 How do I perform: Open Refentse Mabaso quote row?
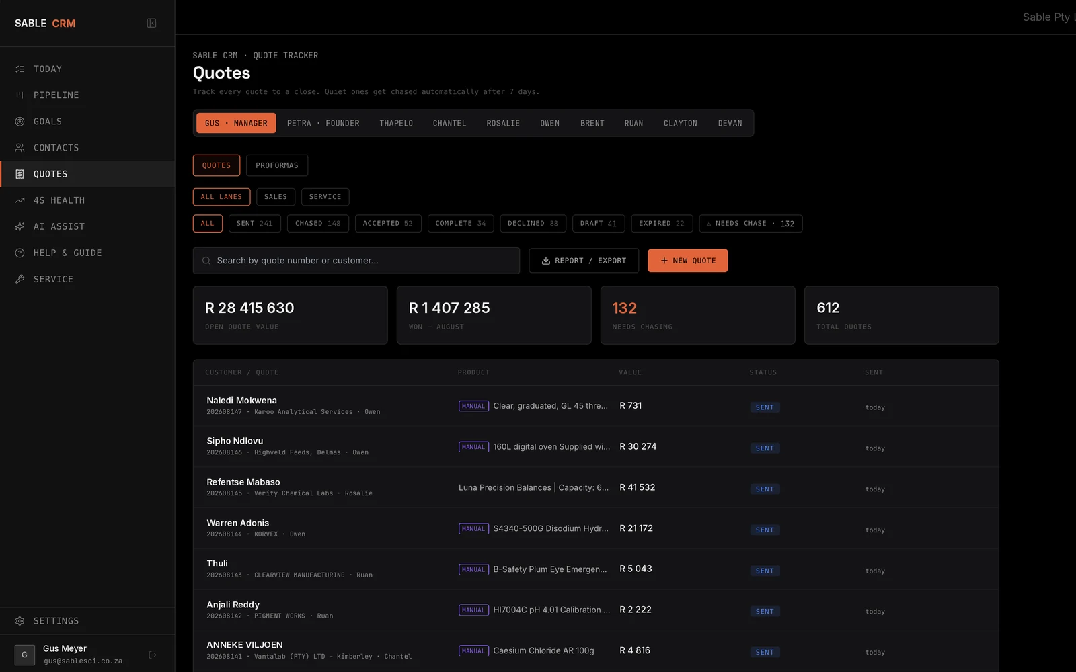(596, 488)
